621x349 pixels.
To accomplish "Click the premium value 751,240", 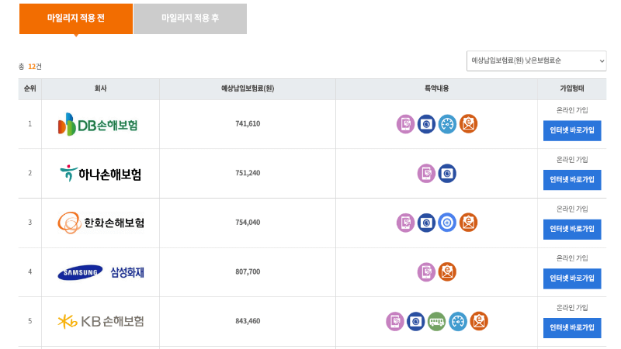I will click(x=248, y=173).
